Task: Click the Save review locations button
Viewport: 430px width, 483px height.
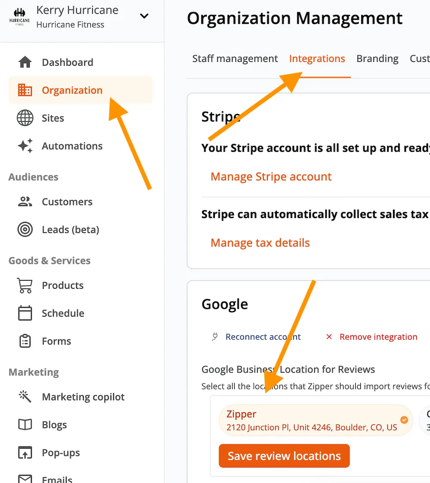Action: [x=284, y=455]
